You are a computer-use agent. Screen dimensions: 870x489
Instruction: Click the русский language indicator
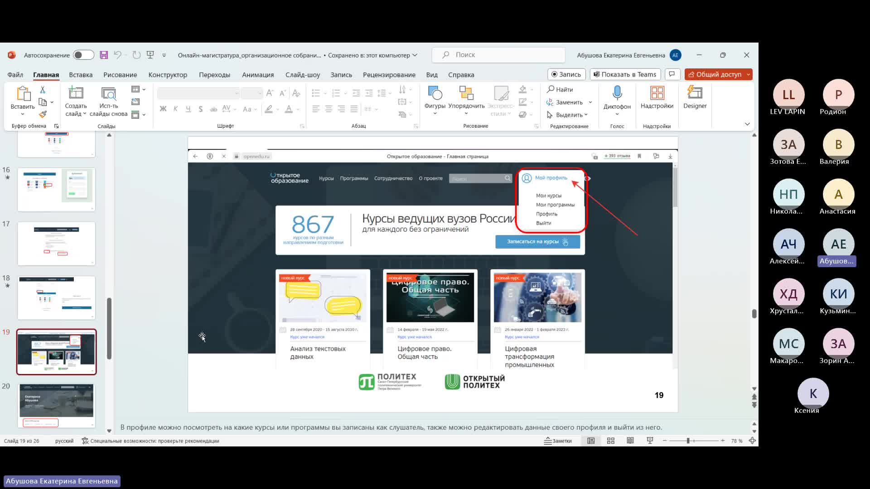[x=64, y=441]
